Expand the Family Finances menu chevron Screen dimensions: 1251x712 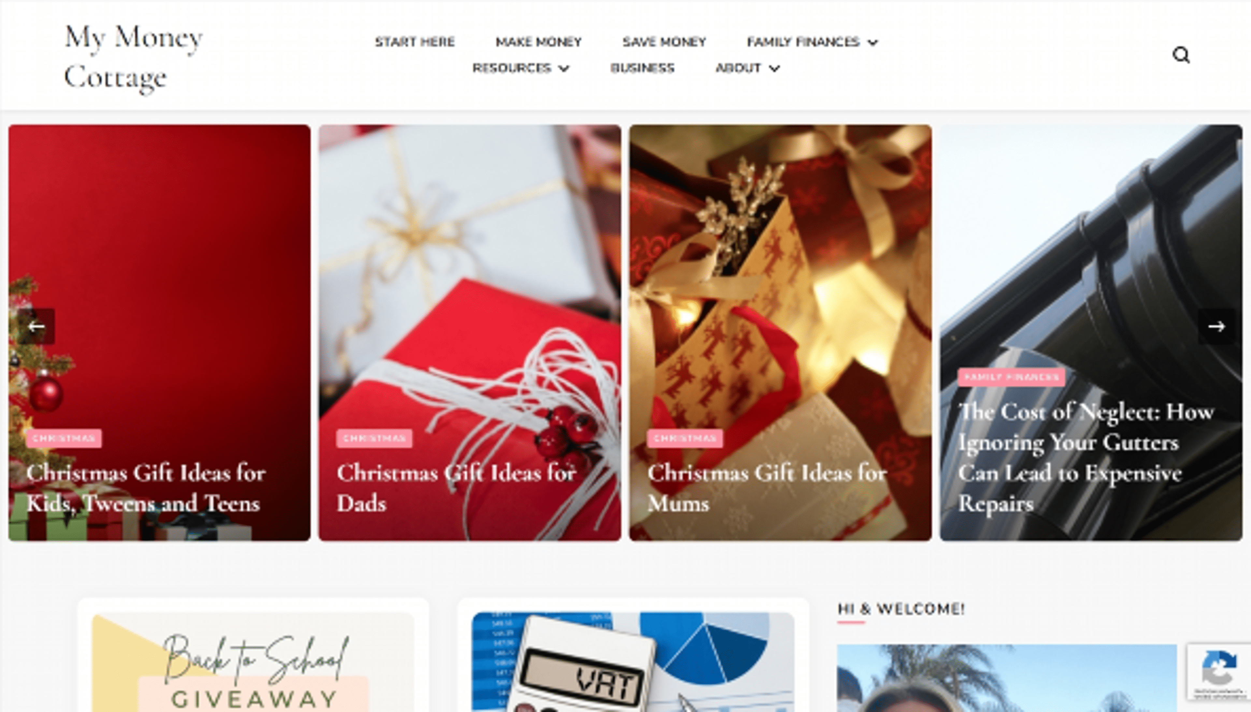(x=872, y=43)
